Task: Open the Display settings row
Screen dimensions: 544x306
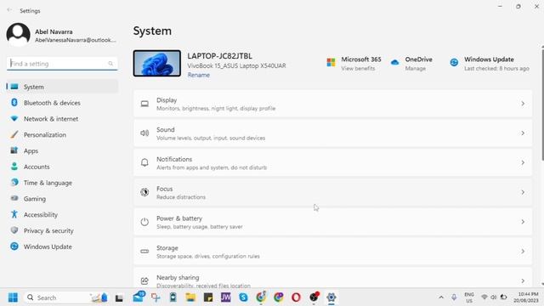Action: click(332, 104)
